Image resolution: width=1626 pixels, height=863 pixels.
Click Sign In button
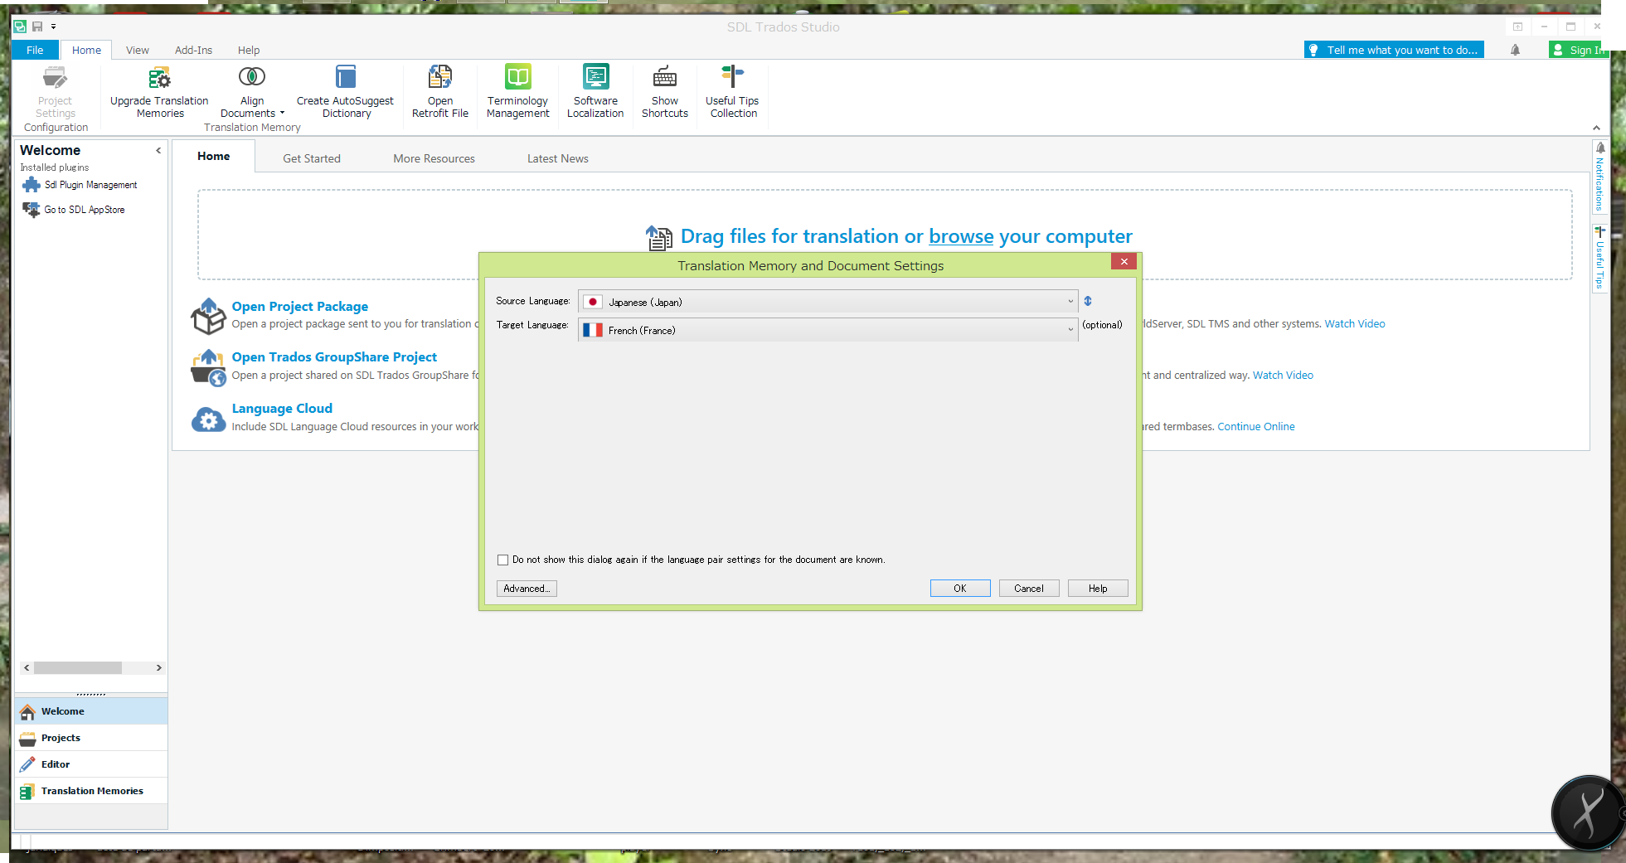click(1579, 50)
